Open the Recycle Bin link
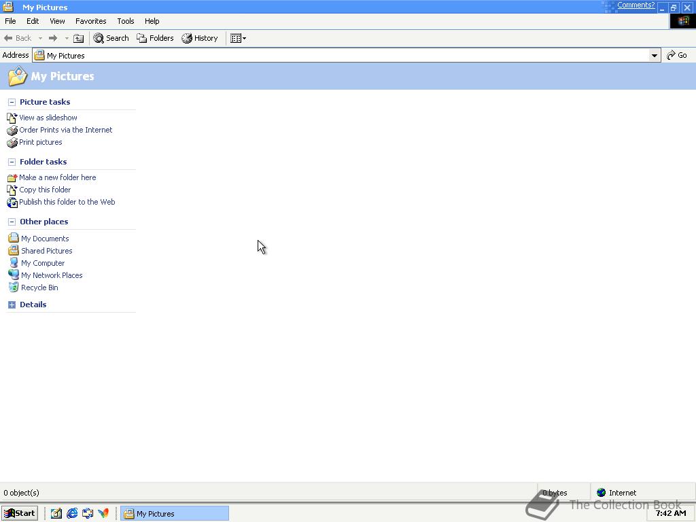 tap(39, 288)
